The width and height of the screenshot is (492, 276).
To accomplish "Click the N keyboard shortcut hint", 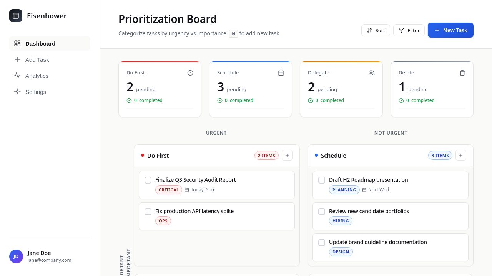I will tap(234, 34).
